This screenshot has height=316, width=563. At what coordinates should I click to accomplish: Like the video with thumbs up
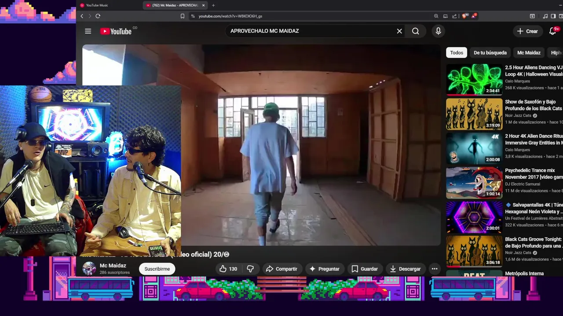pos(228,269)
